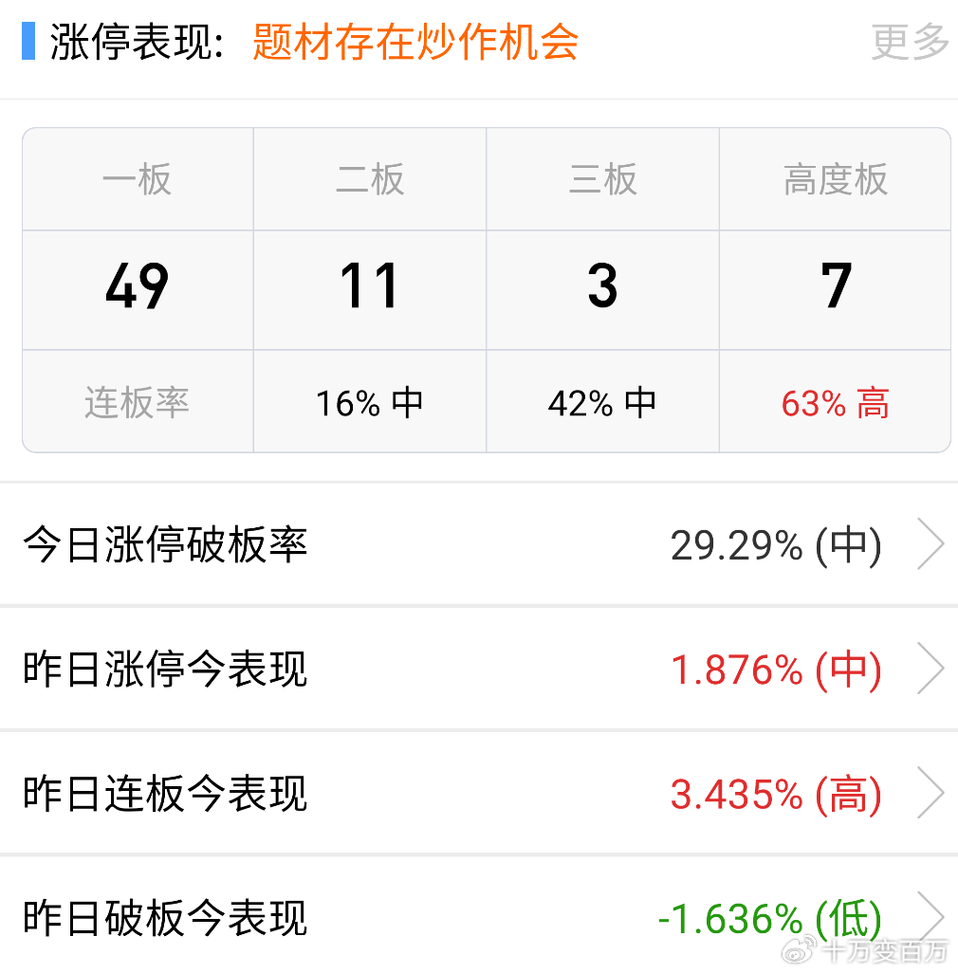Expand the 昨日破板今表现 chevron arrow
Image resolution: width=958 pixels, height=973 pixels.
click(x=930, y=917)
